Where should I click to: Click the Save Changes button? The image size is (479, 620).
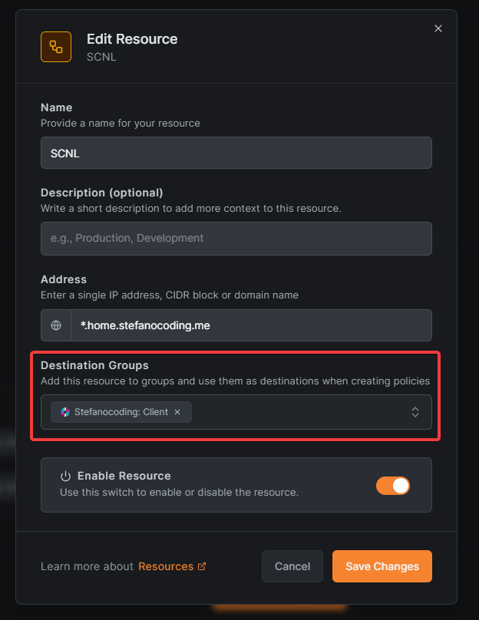point(382,566)
